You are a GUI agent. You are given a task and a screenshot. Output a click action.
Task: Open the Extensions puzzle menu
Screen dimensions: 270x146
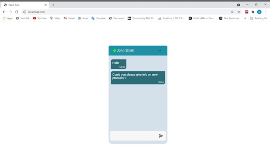(253, 12)
